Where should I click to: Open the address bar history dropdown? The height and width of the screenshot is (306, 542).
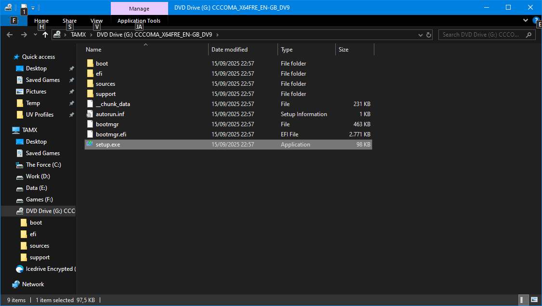420,35
